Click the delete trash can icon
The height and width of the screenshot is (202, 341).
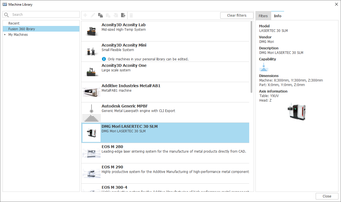tap(131, 15)
